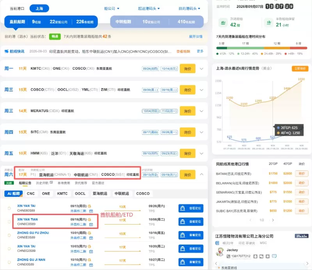
Task: Click the orange 立即询价 button
Action: pyautogui.click(x=300, y=68)
